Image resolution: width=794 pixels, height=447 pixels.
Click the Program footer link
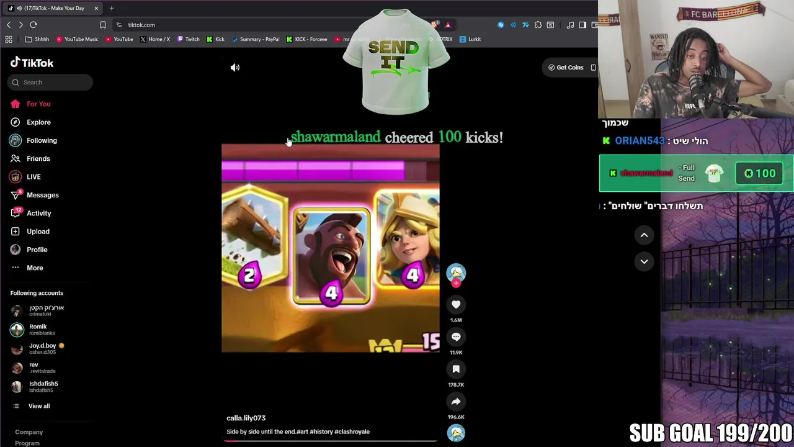tap(27, 443)
